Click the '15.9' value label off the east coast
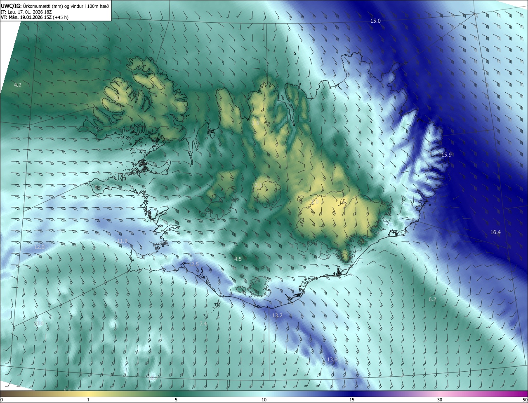 [447, 155]
